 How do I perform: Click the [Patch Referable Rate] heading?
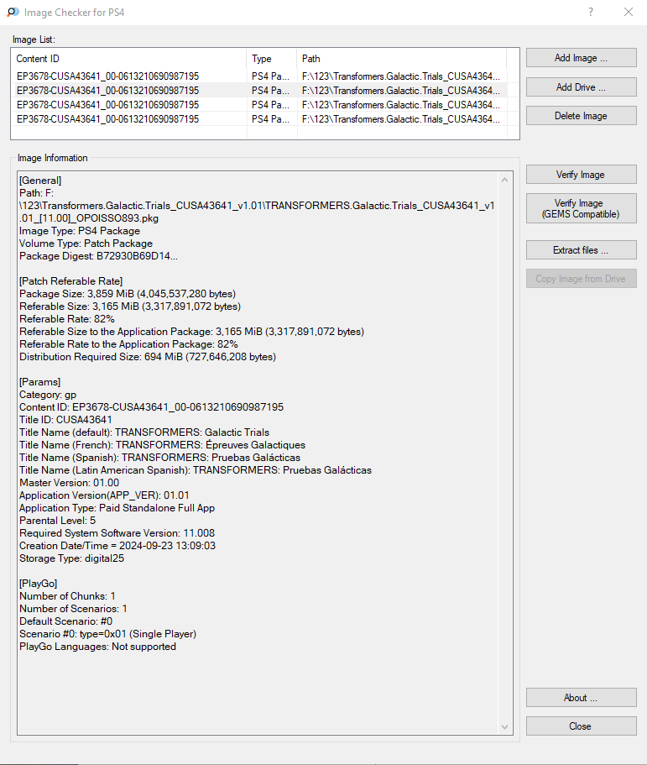[71, 281]
